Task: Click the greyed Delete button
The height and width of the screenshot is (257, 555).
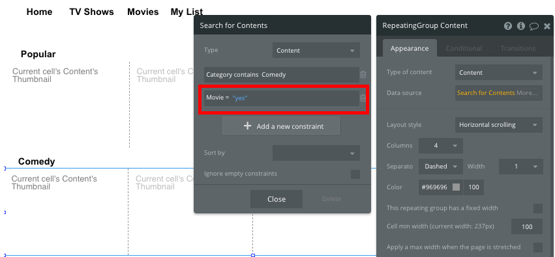Action: (x=331, y=199)
